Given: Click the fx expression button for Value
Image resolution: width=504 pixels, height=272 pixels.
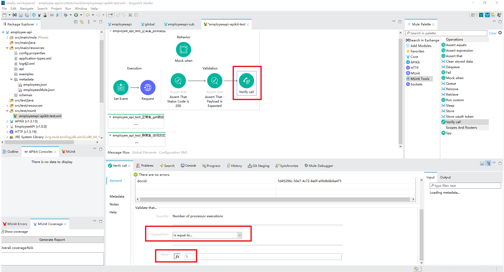Looking at the screenshot, I should [x=177, y=257].
